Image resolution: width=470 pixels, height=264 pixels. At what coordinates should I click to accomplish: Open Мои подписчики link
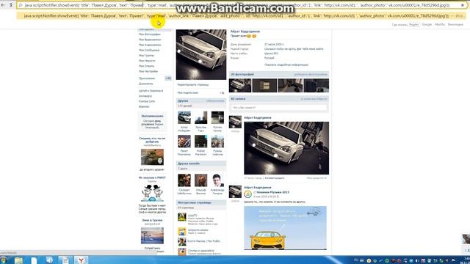tap(188, 93)
